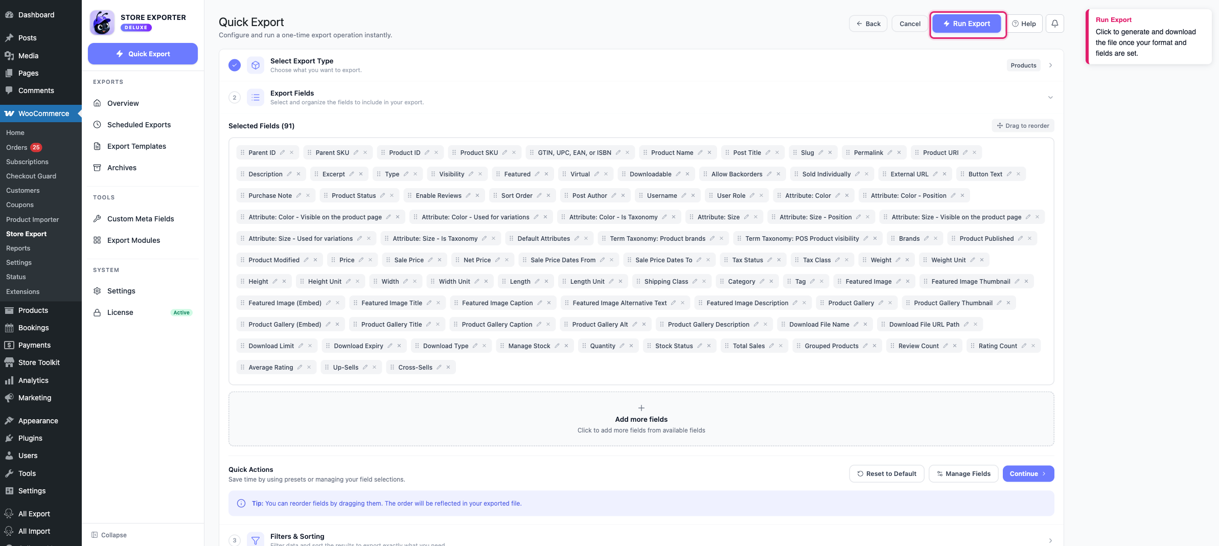Collapse the Store Exporter sidebar

tap(109, 535)
